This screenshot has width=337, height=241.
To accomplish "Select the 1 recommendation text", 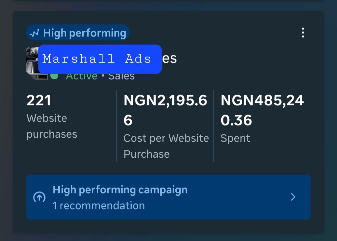I will [x=99, y=206].
